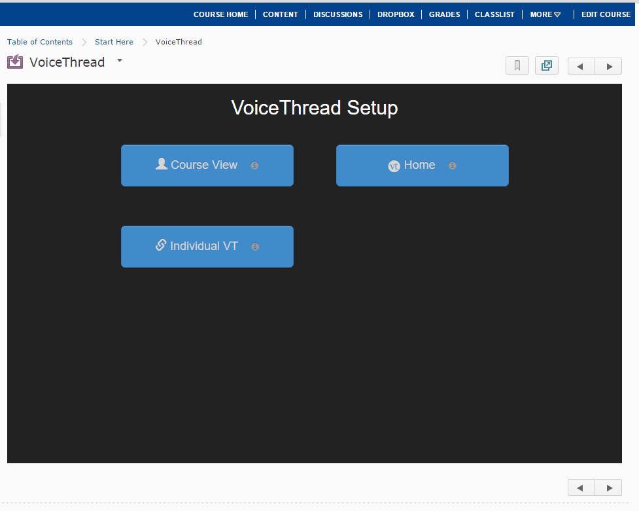Viewport: 639px width, 511px height.
Task: Click info icon beside Home button
Action: pyautogui.click(x=452, y=166)
